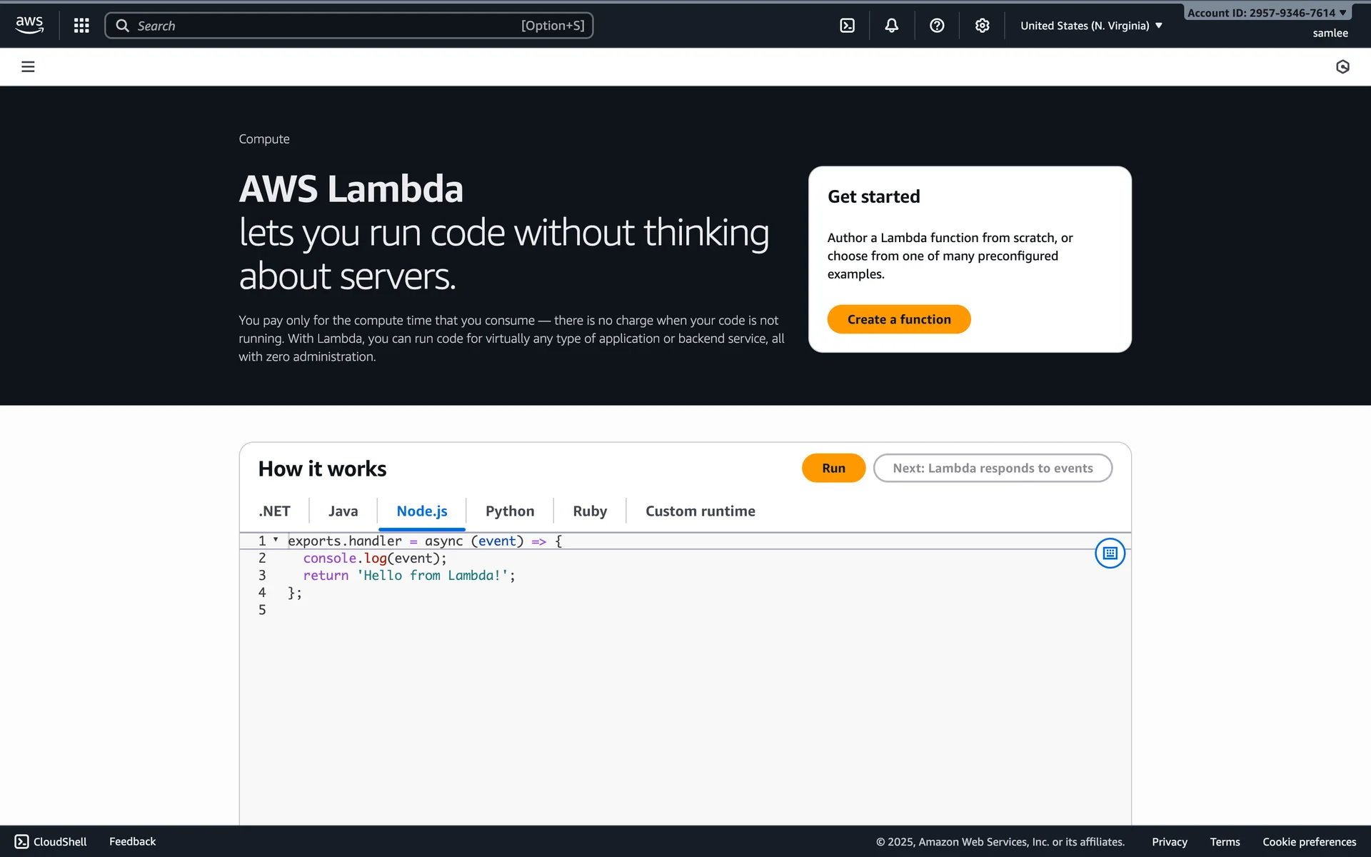The width and height of the screenshot is (1371, 857).
Task: Switch to the Python tab
Action: pyautogui.click(x=509, y=511)
